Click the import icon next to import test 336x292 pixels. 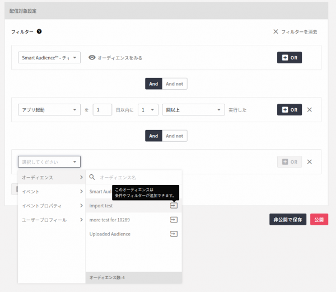[174, 206]
